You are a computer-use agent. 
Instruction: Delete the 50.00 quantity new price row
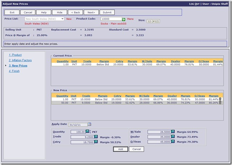(220, 103)
